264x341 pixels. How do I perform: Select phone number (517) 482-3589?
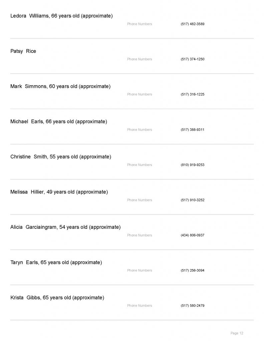192,24
